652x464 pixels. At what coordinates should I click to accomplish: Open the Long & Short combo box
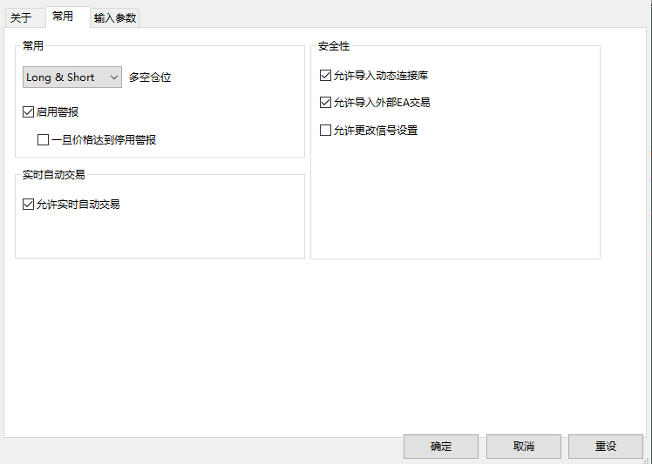coord(71,77)
